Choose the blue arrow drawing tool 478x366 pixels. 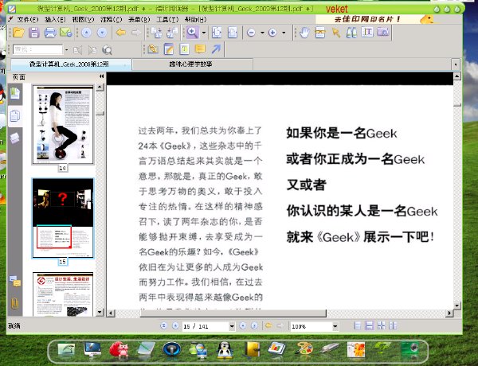(216, 49)
